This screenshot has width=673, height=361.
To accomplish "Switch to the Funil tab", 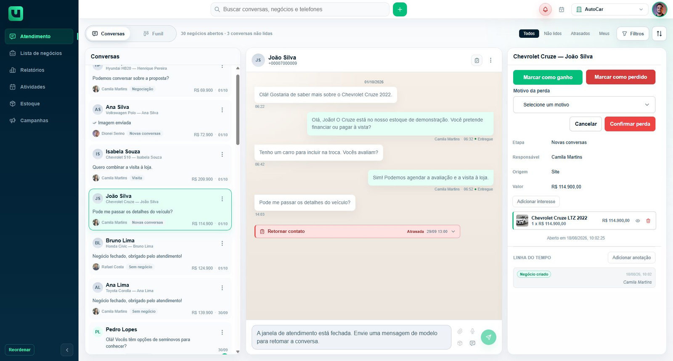I will pyautogui.click(x=153, y=34).
